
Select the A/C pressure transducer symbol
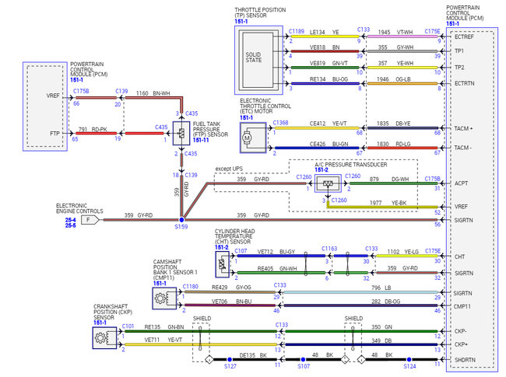point(328,183)
